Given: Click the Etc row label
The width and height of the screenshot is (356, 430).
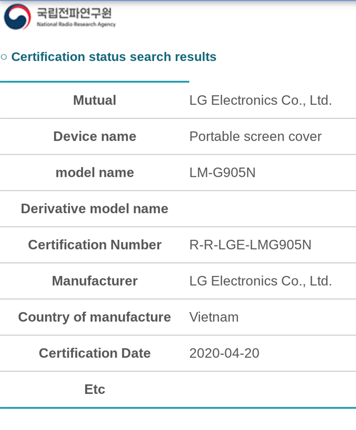Looking at the screenshot, I should (94, 389).
